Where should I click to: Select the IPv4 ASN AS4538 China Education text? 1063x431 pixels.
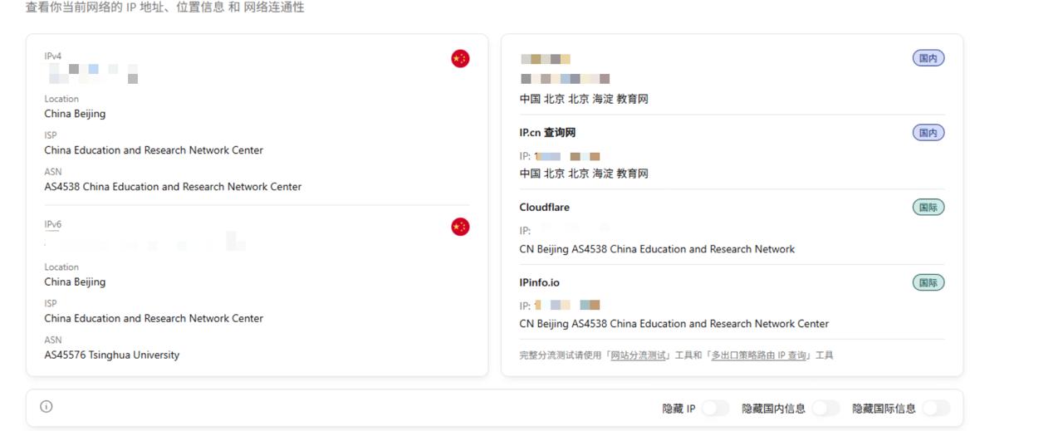[x=173, y=187]
